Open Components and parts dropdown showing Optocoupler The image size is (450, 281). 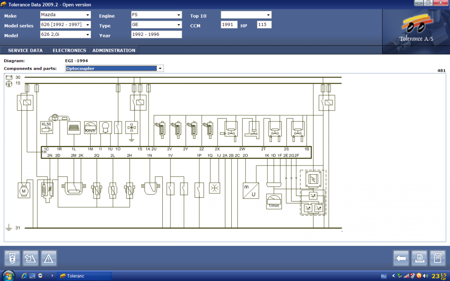point(114,68)
